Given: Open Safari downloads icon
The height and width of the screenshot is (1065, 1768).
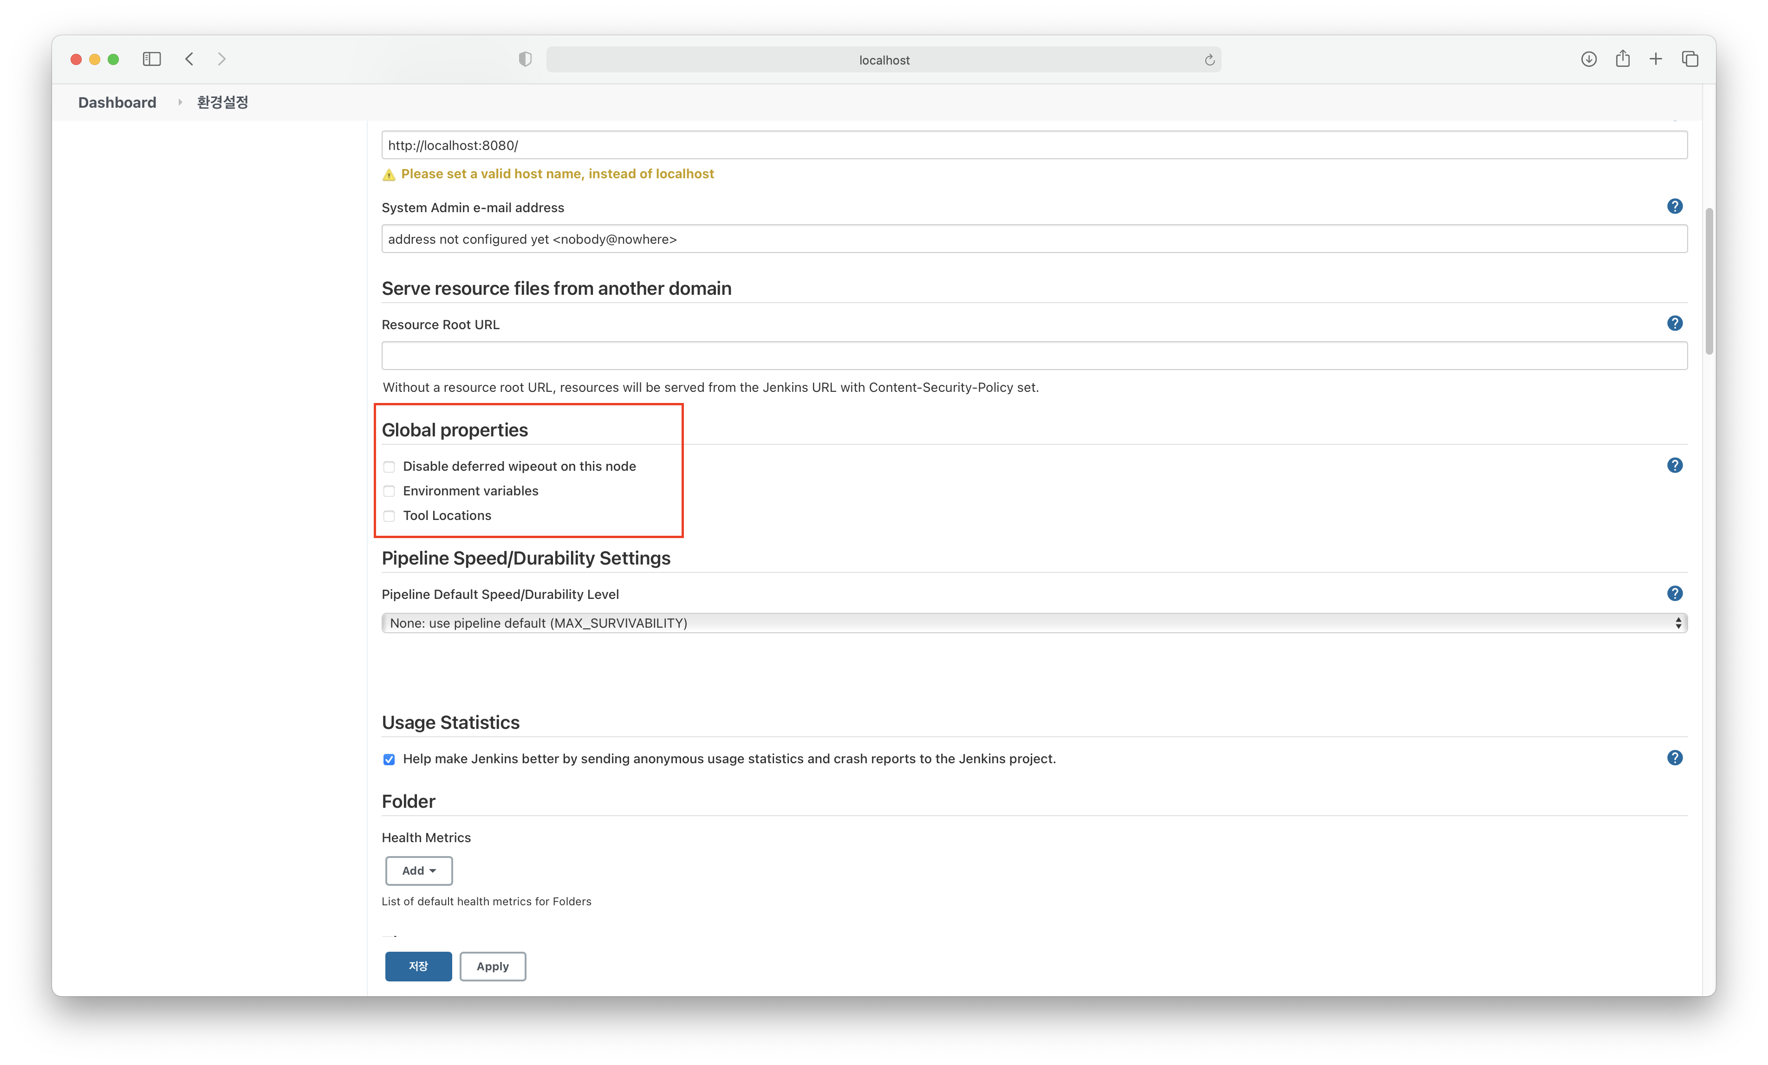Looking at the screenshot, I should [1589, 59].
